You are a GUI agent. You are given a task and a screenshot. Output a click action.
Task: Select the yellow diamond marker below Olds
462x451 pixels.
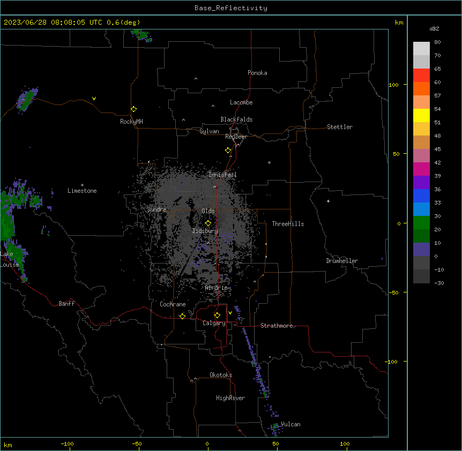click(x=208, y=223)
